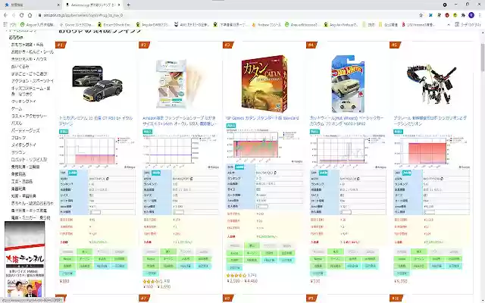This screenshot has width=485, height=303.
Task: Click the 大阪チャンネル advertisement banner
Action: [x=25, y=259]
